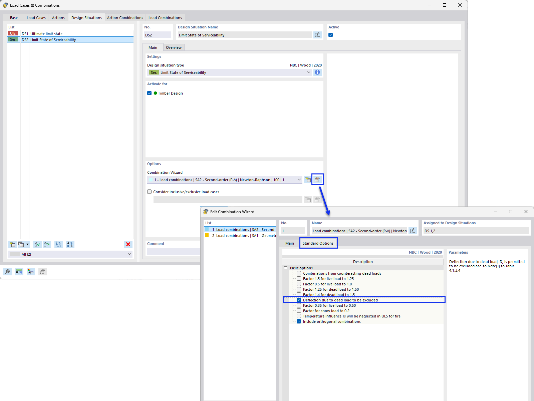The image size is (534, 401).
Task: Click the fx formula icon in status bar
Action: (x=42, y=272)
